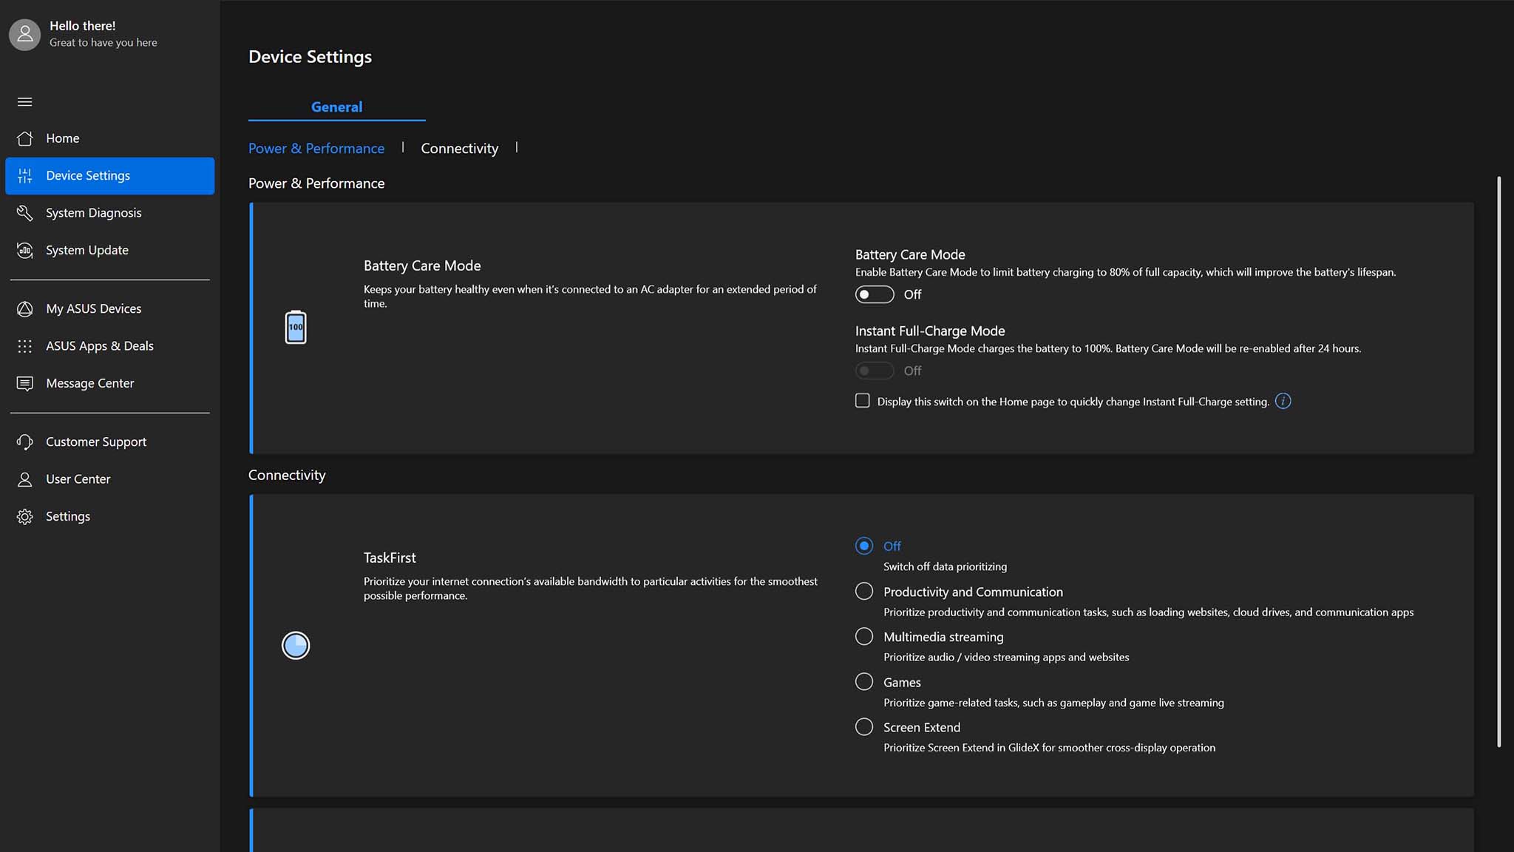Toggle the Instant Full-Charge Mode switch

[874, 371]
